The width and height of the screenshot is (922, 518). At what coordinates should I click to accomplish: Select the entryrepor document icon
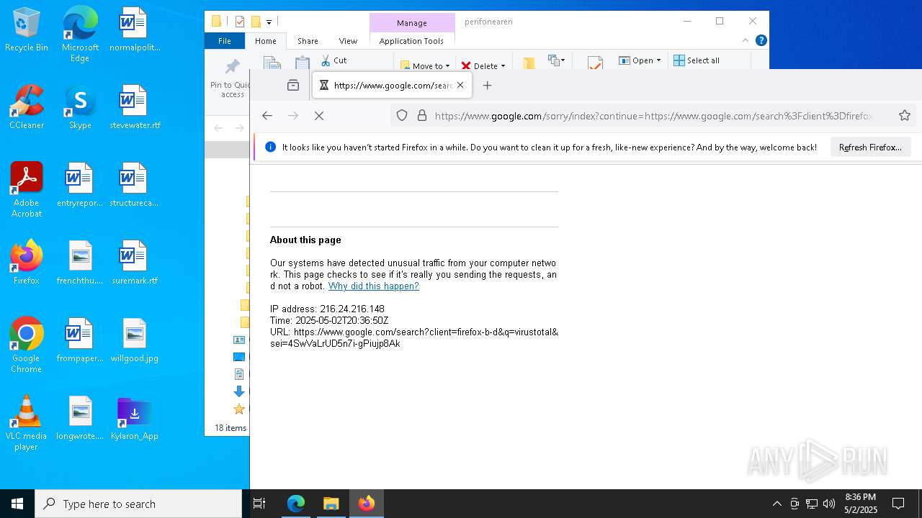point(80,186)
